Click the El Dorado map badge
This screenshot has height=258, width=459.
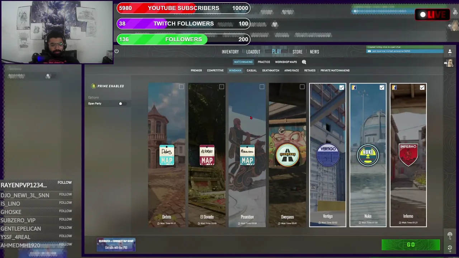point(207,155)
